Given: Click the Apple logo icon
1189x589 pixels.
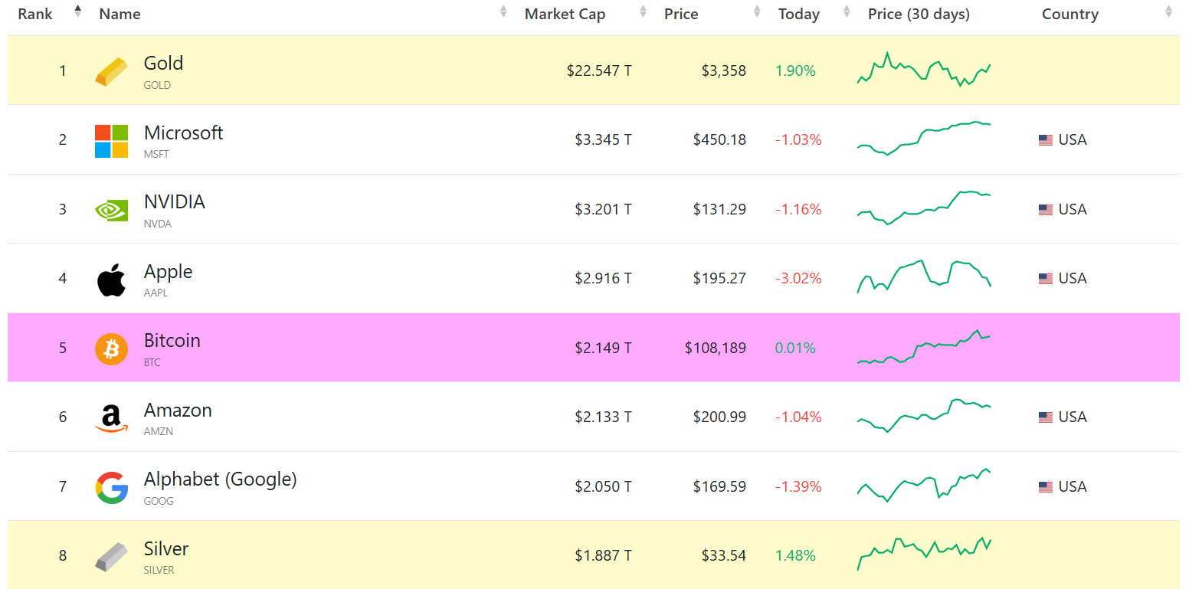Looking at the screenshot, I should click(x=111, y=279).
